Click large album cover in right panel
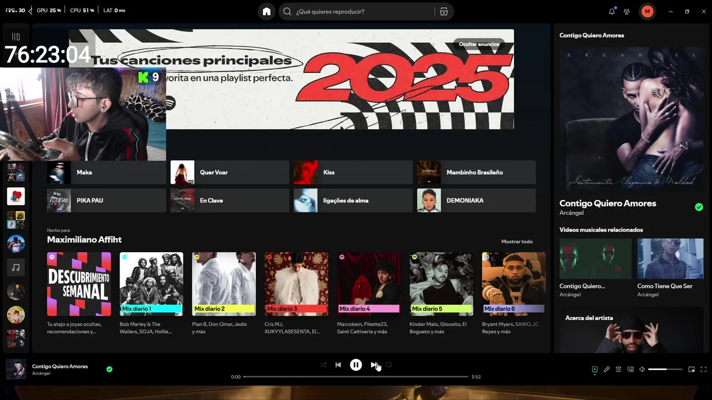 (631, 119)
